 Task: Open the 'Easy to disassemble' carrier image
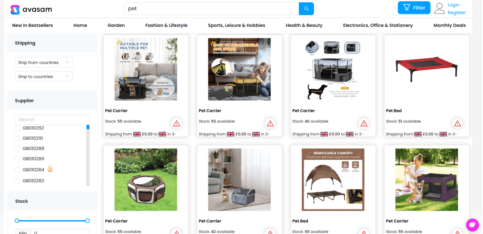239,69
